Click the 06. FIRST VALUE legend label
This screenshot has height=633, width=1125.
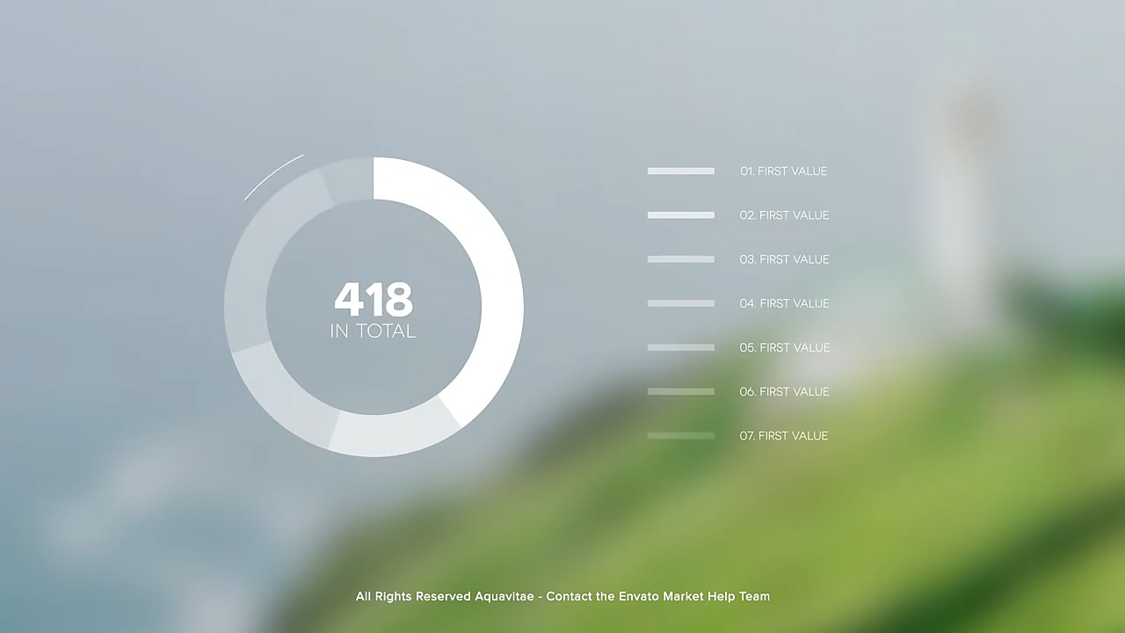(x=784, y=391)
